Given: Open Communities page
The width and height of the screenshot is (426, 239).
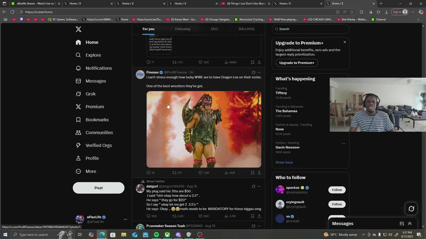Looking at the screenshot, I should [x=95, y=132].
